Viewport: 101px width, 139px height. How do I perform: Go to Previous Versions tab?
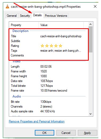(56, 16)
